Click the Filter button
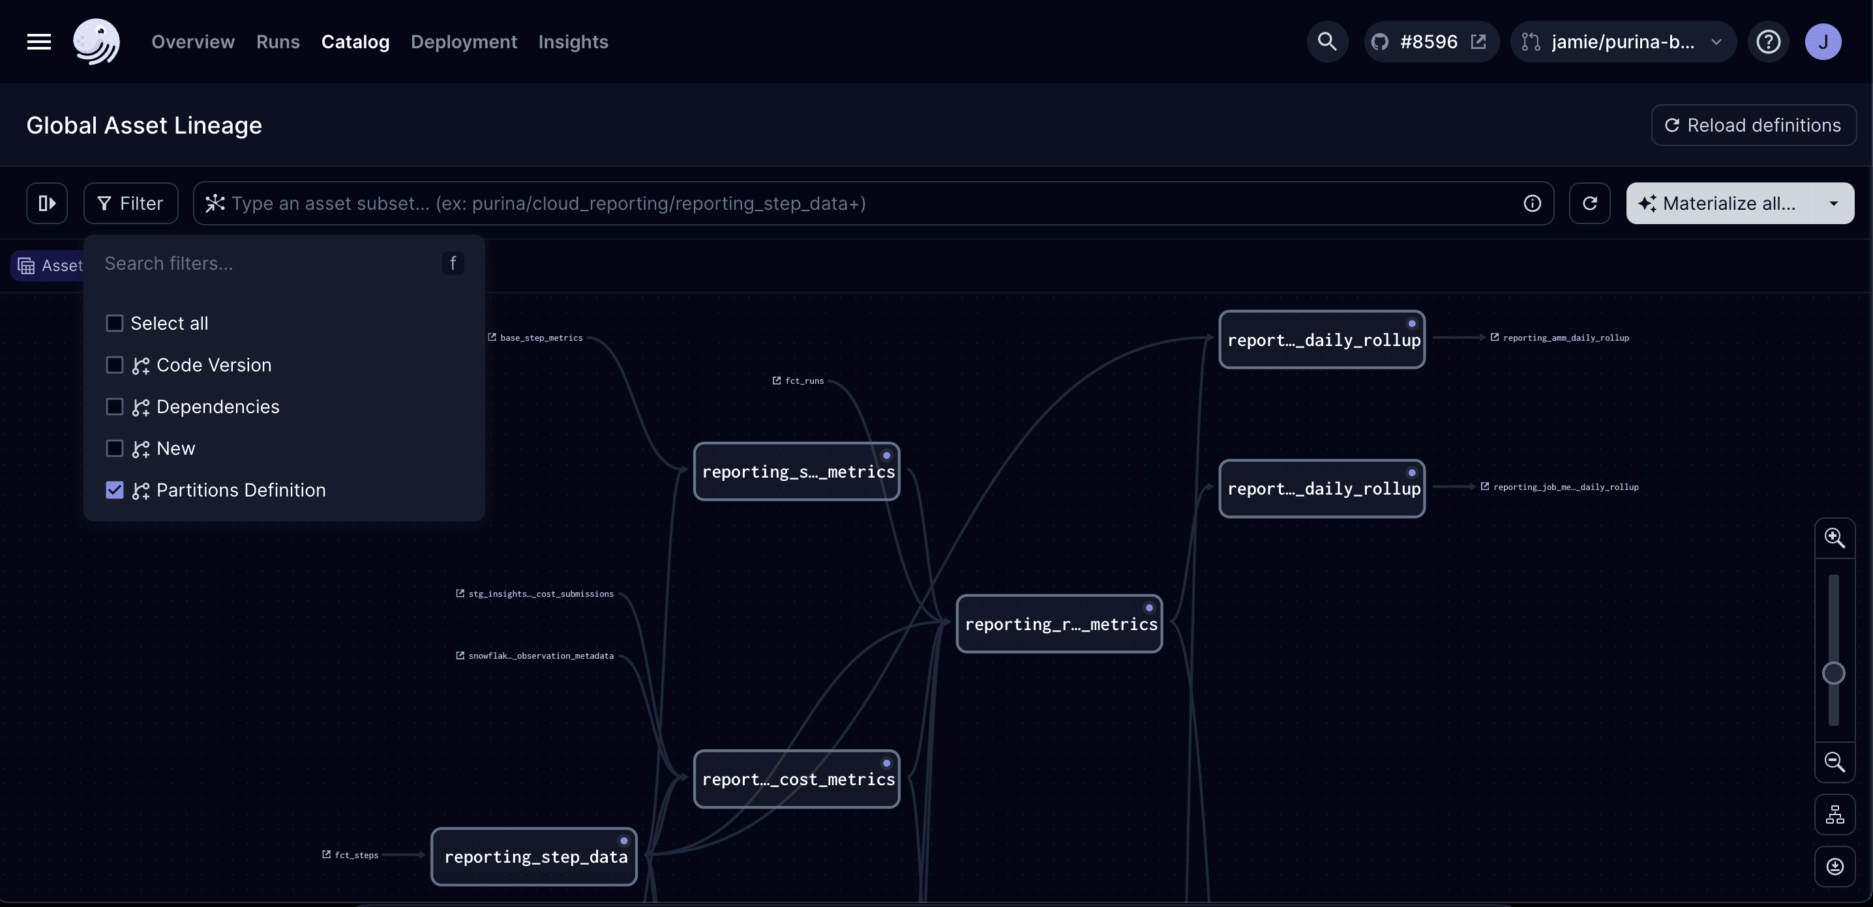Screen dimensions: 1873x907 click(x=131, y=203)
